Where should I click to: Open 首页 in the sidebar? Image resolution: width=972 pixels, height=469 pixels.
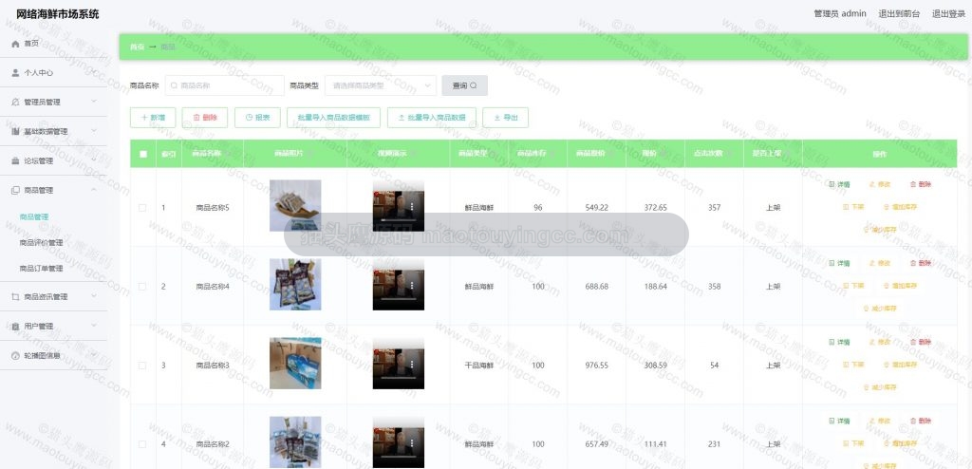(31, 44)
